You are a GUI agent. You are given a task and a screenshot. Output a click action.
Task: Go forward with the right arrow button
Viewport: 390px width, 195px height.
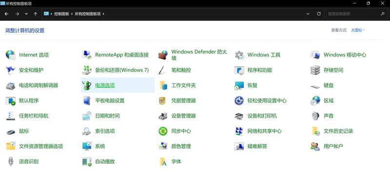(17, 14)
